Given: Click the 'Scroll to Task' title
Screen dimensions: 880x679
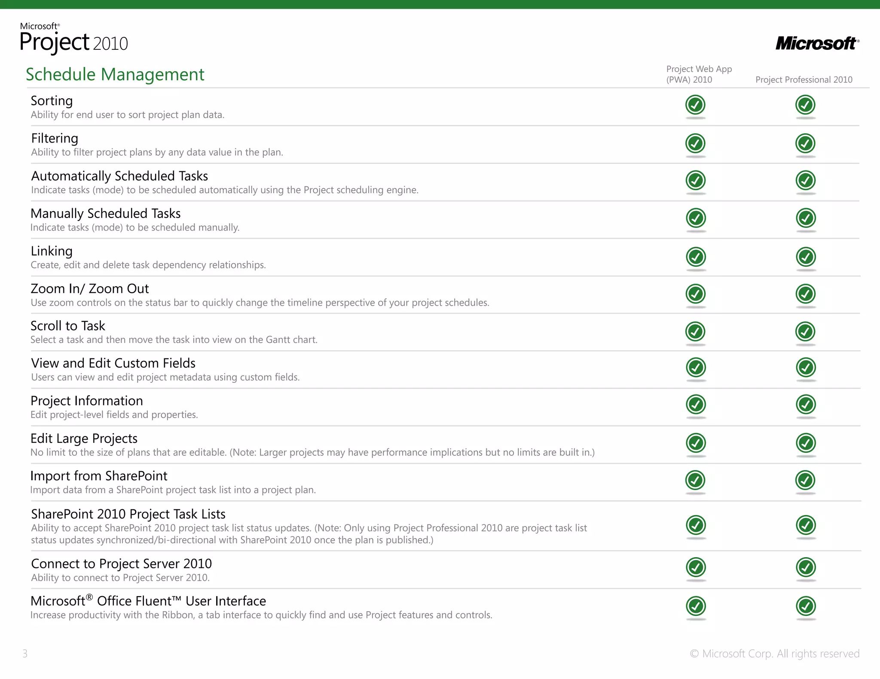Looking at the screenshot, I should 68,326.
